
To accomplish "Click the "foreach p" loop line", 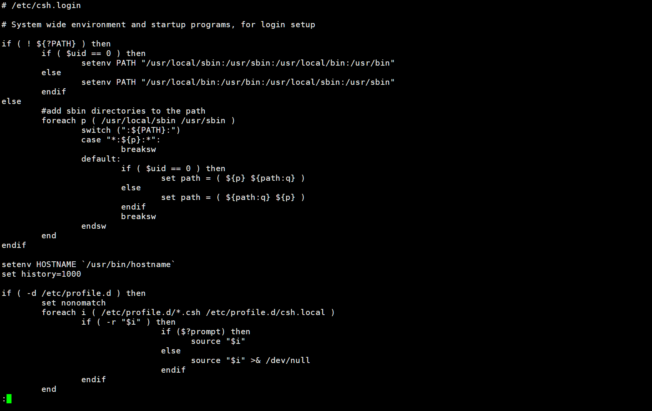I will tap(138, 120).
